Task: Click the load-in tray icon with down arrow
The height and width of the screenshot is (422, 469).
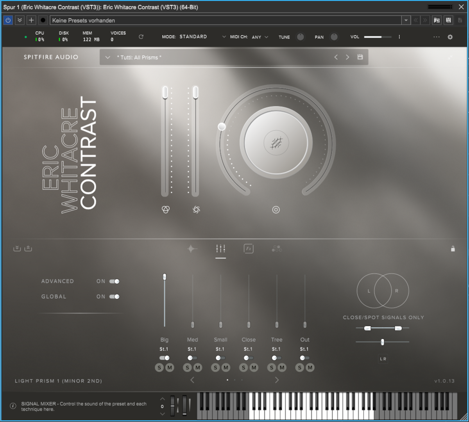Action: point(17,248)
